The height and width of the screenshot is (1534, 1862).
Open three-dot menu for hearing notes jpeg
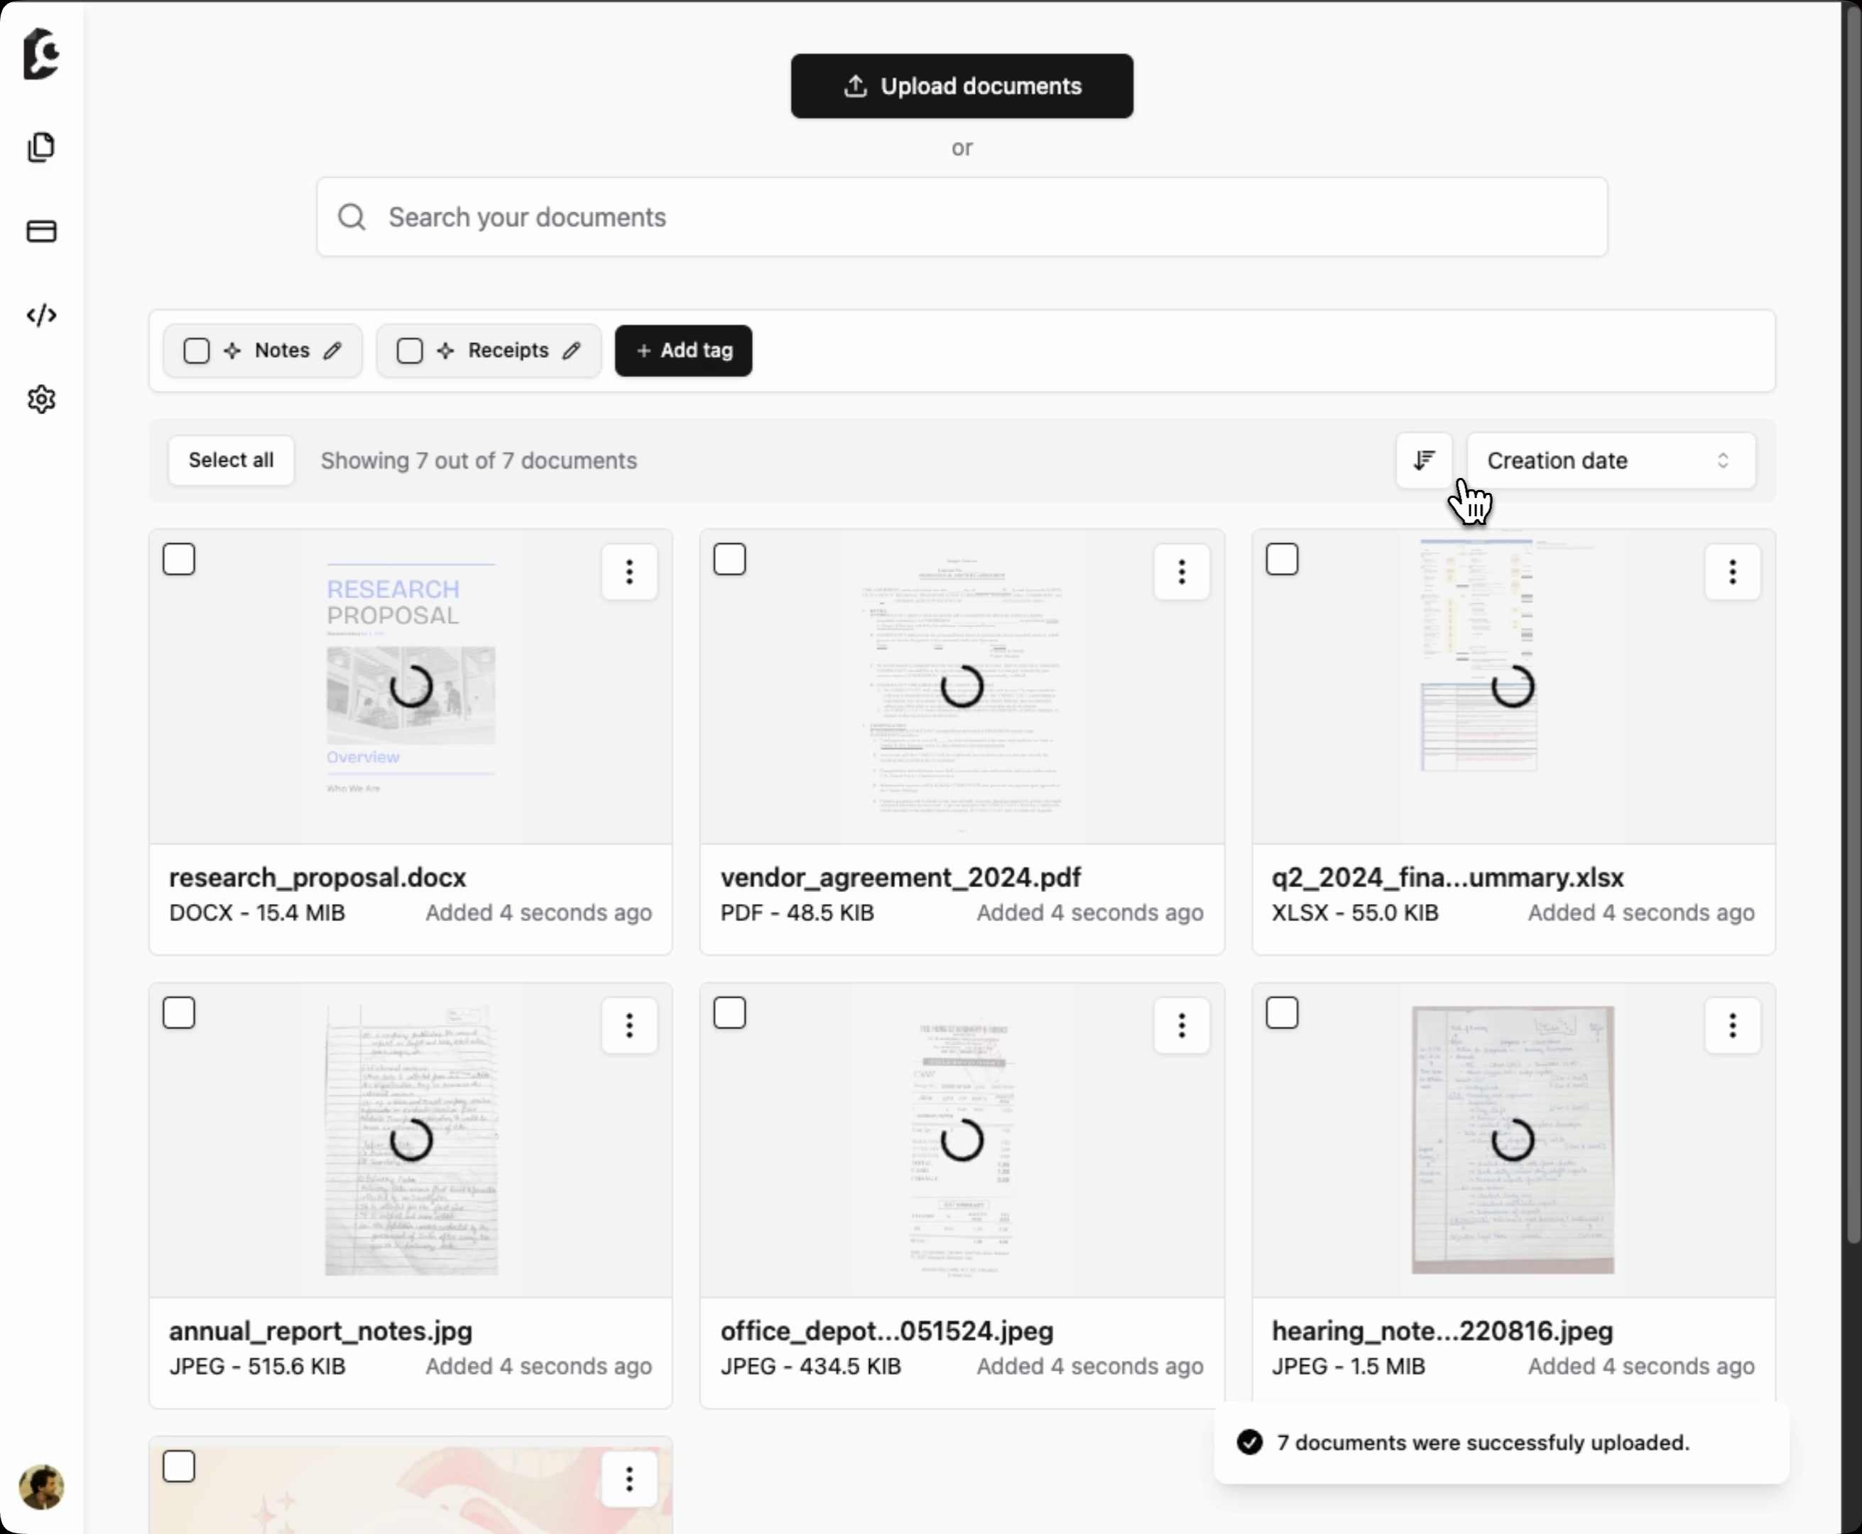point(1732,1025)
